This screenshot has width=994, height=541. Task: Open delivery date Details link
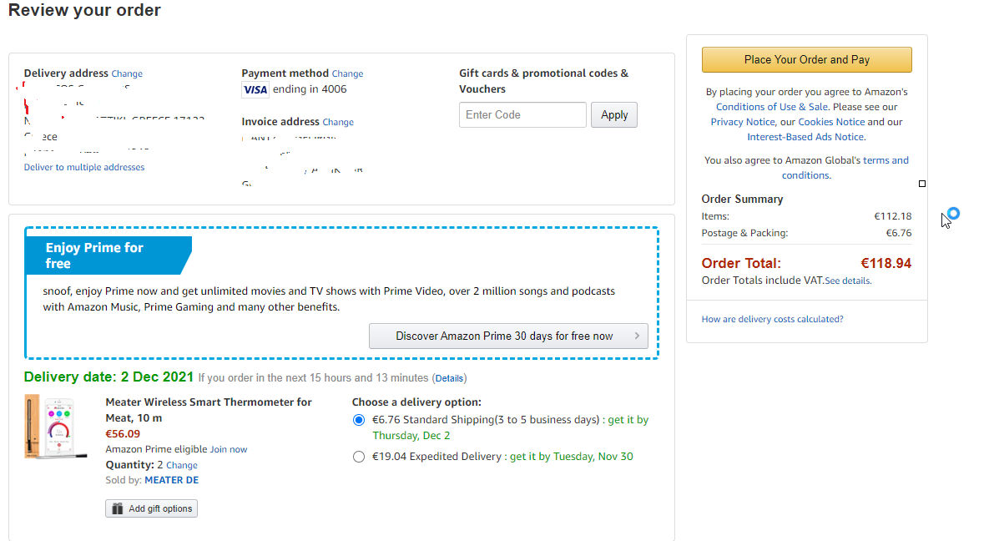450,378
